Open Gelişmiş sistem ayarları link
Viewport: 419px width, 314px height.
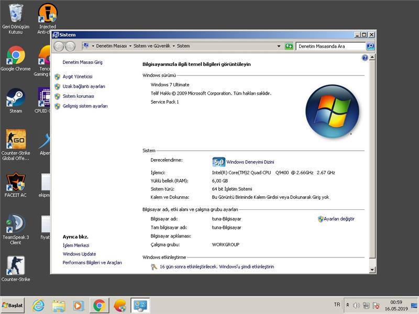[x=85, y=106]
